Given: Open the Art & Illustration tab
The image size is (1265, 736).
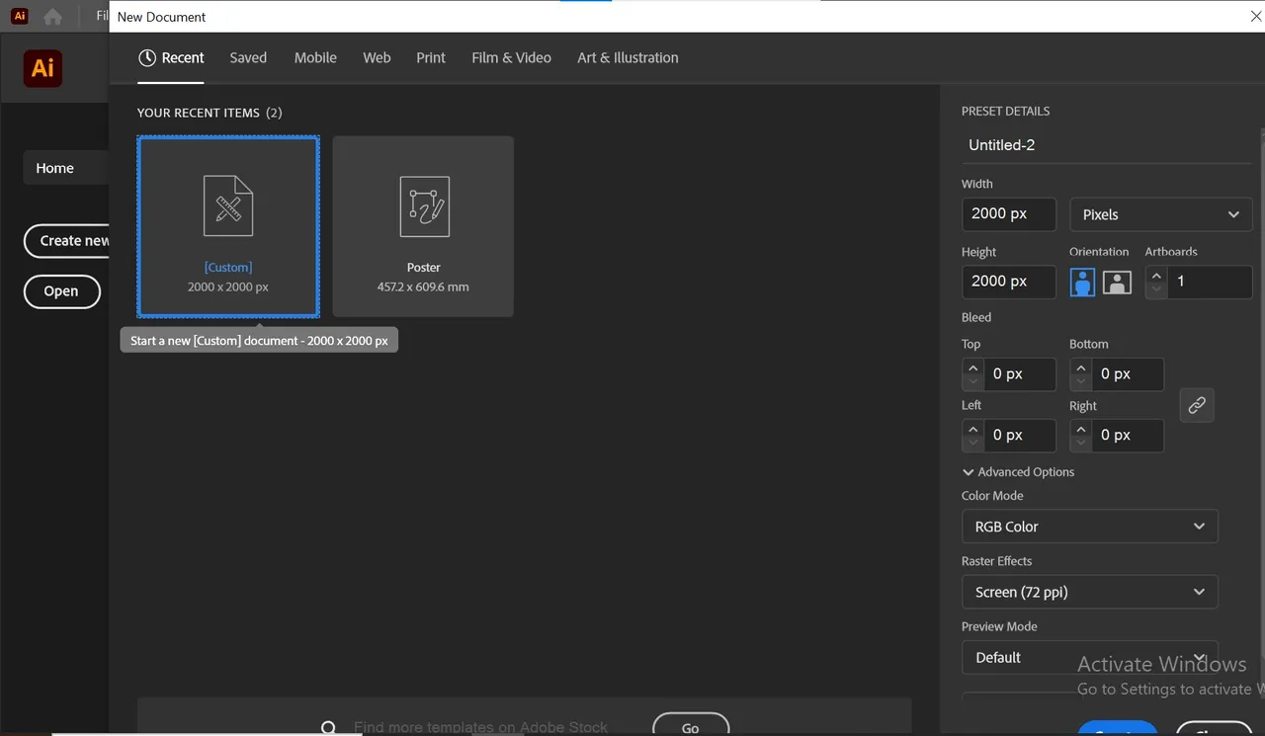Looking at the screenshot, I should click(628, 57).
